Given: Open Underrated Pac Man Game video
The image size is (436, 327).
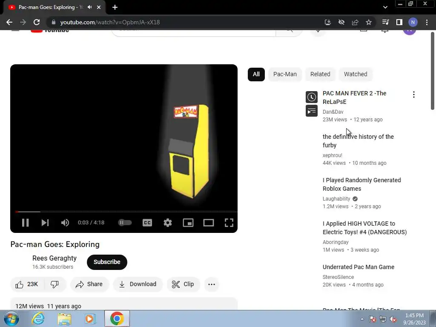Looking at the screenshot, I should point(359,267).
